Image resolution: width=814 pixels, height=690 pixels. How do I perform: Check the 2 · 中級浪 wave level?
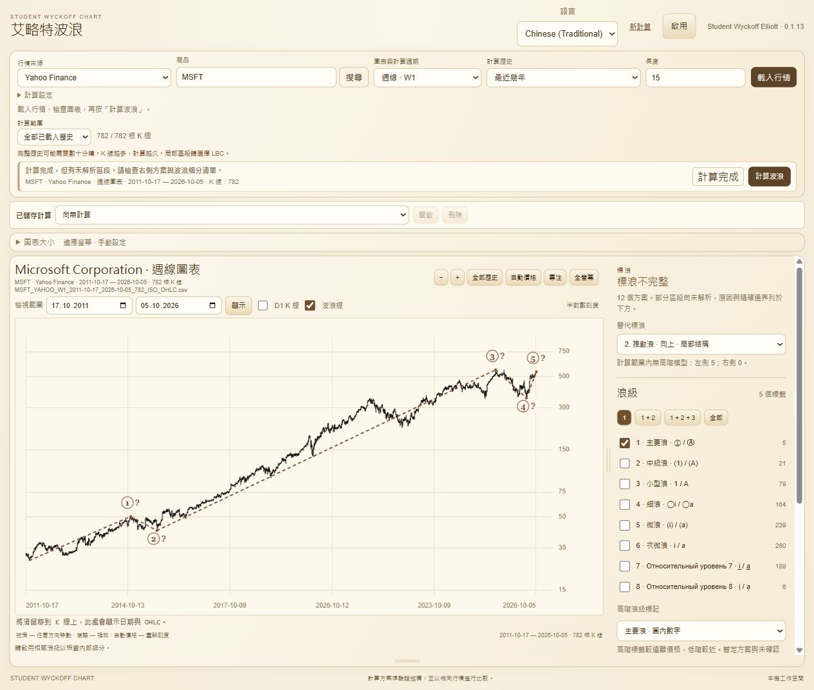[624, 463]
